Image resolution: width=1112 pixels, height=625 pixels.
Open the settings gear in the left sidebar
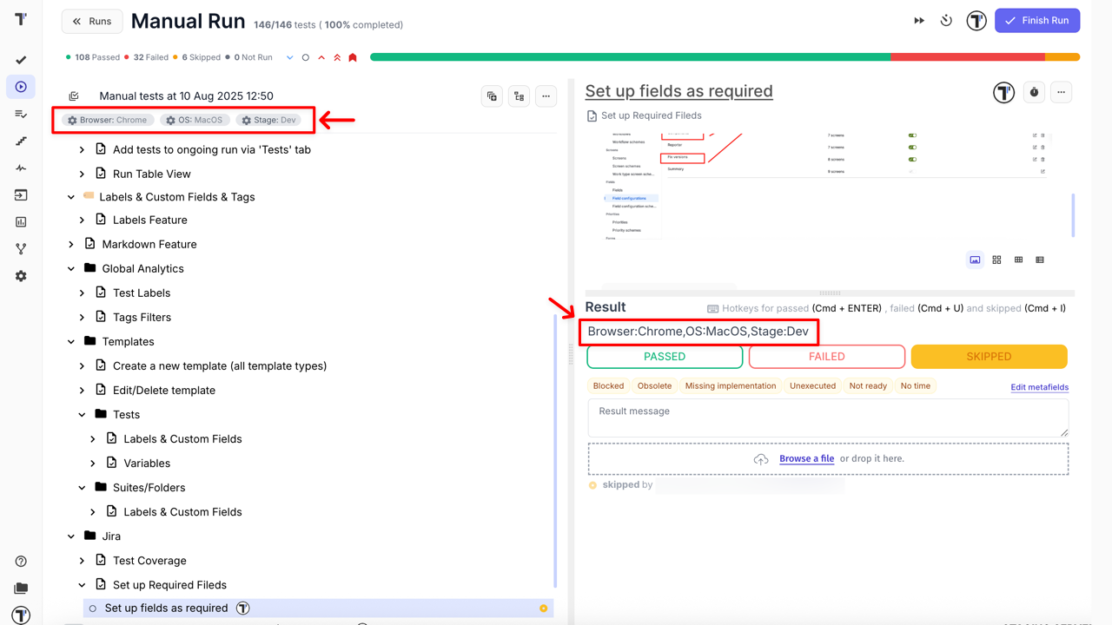(x=21, y=277)
